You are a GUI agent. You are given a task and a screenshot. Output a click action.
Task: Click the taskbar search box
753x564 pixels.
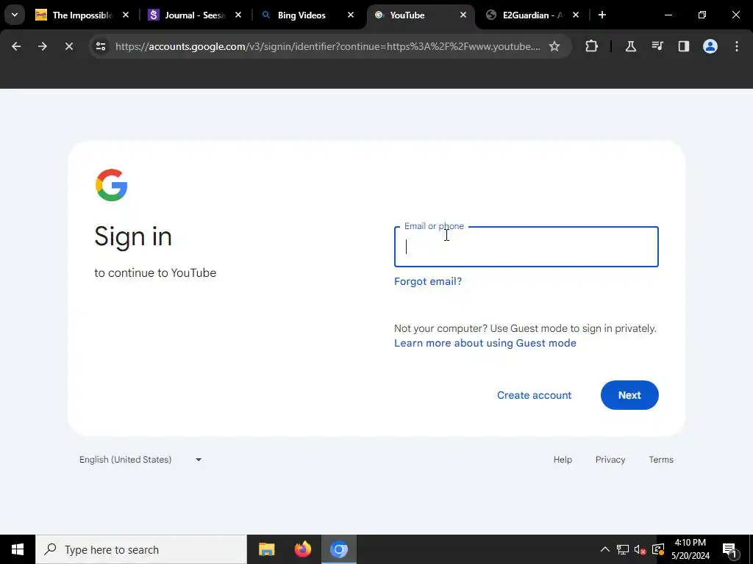[141, 549]
